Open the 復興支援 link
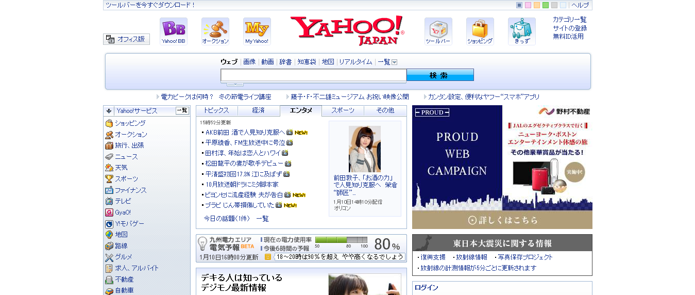Viewport: 695px width, 295px height. 433,257
